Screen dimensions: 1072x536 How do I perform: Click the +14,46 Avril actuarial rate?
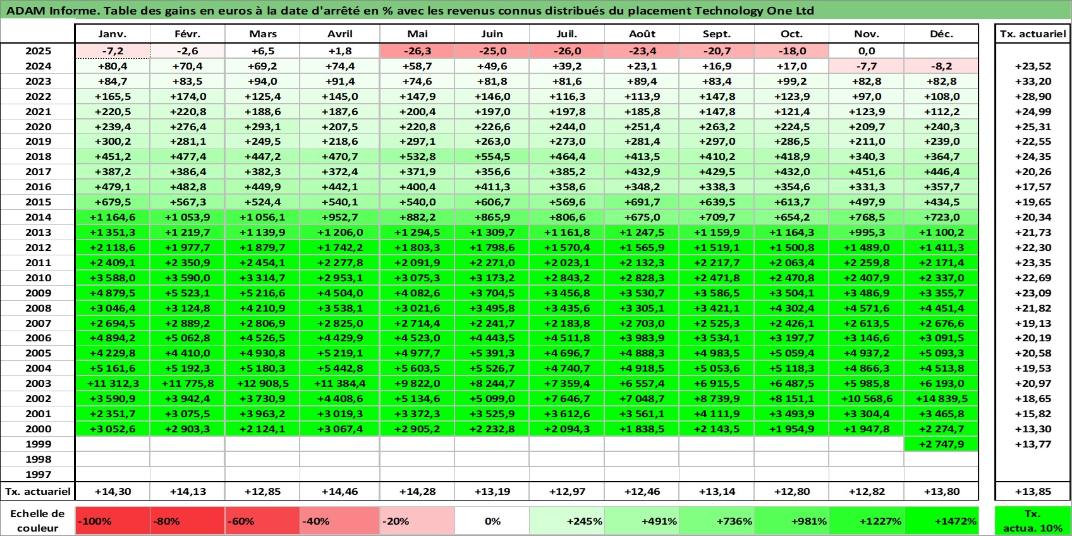pos(339,491)
